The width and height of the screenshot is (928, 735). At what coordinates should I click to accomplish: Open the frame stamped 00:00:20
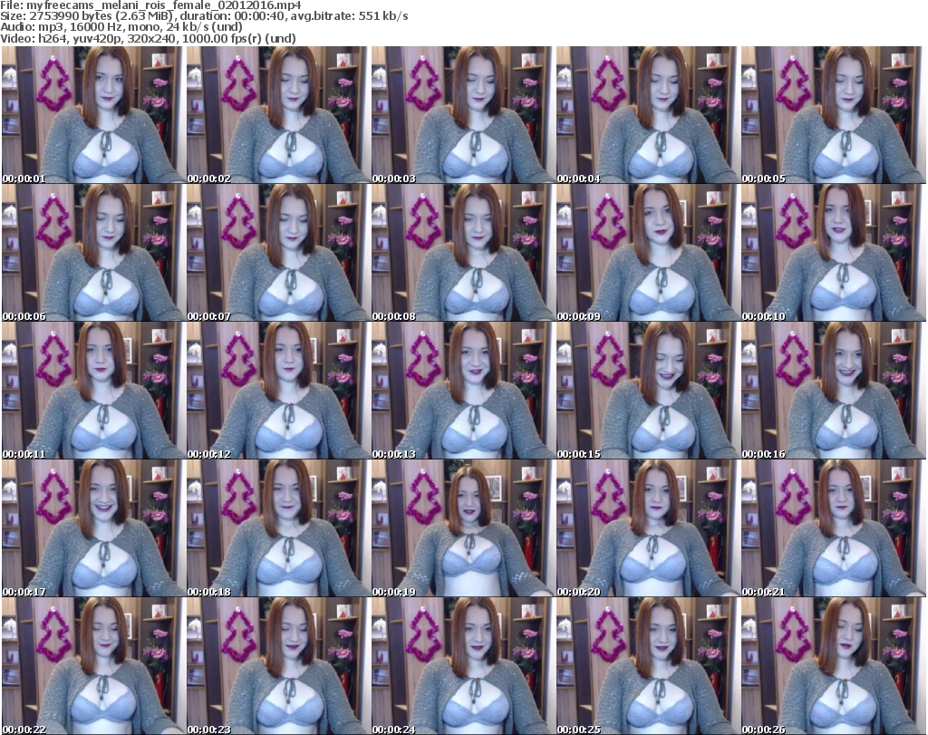pos(647,527)
